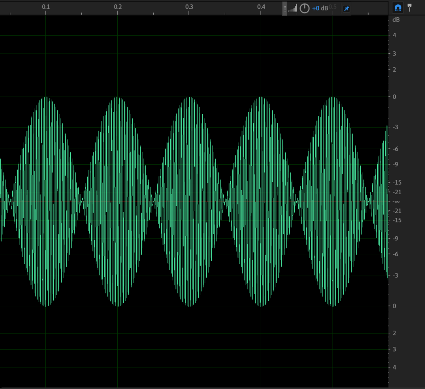This screenshot has width=425, height=389.
Task: Click the upper -3 dB ruler mark
Action: click(396, 127)
